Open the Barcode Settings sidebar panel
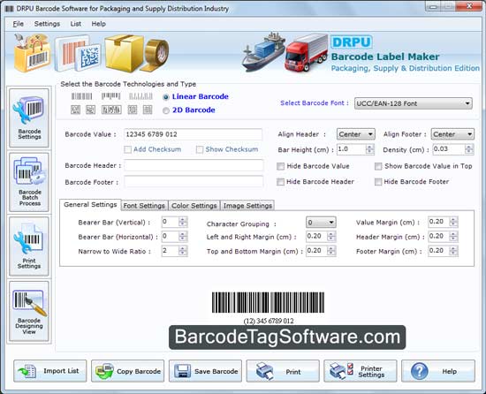Viewport: 486px width, 394px height. point(29,118)
